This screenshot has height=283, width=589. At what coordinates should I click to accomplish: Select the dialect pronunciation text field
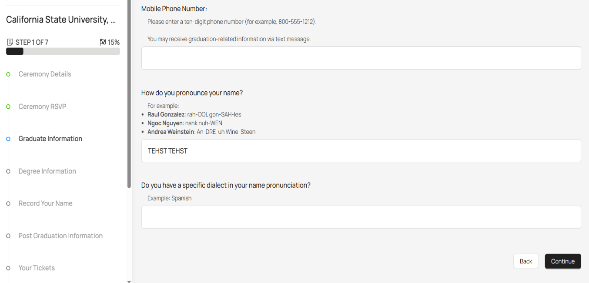(361, 217)
